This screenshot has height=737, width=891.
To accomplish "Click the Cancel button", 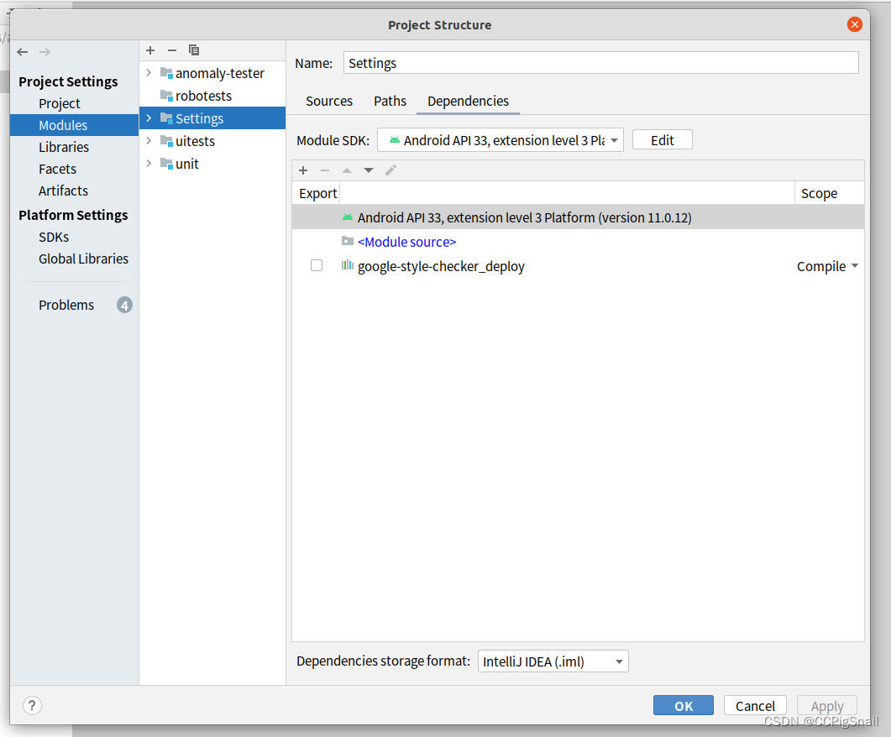I will click(x=755, y=706).
